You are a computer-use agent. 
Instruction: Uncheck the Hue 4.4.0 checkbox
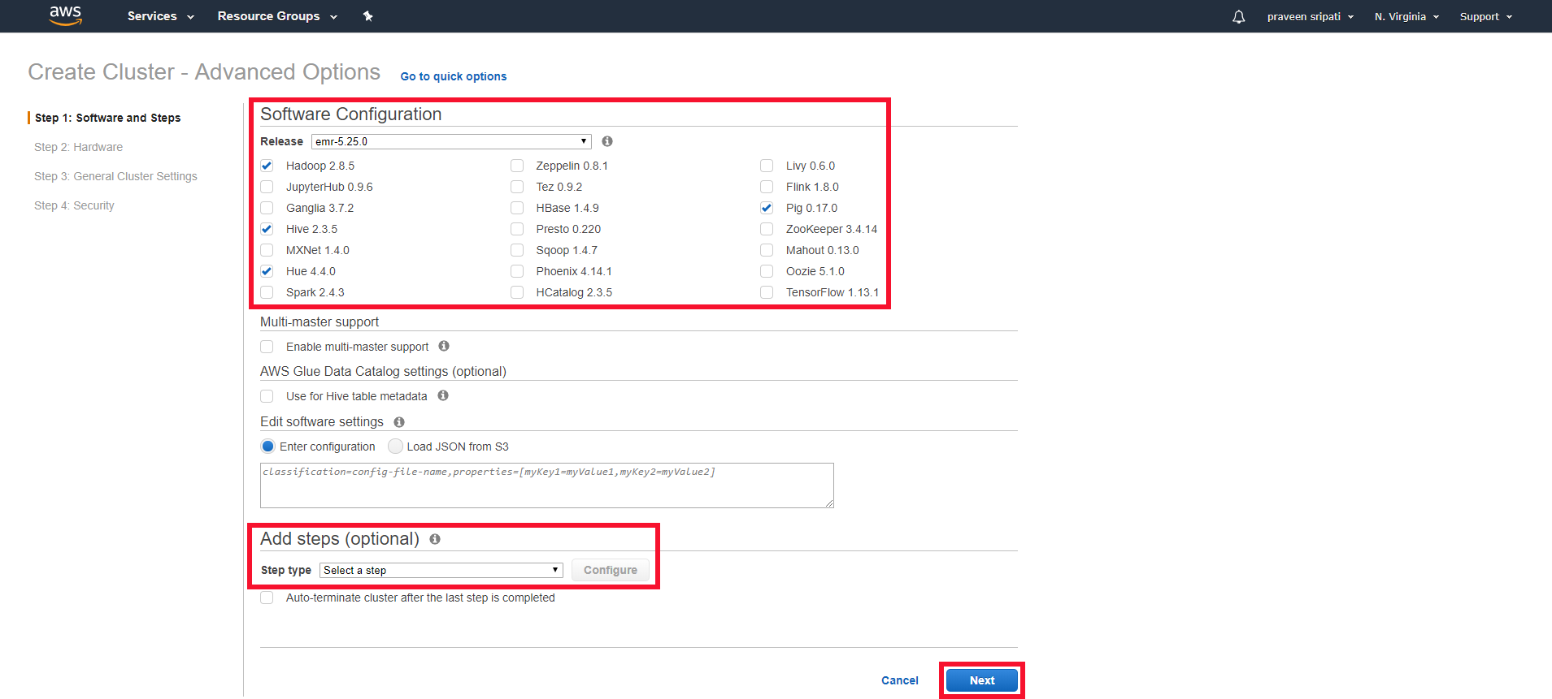(x=267, y=271)
